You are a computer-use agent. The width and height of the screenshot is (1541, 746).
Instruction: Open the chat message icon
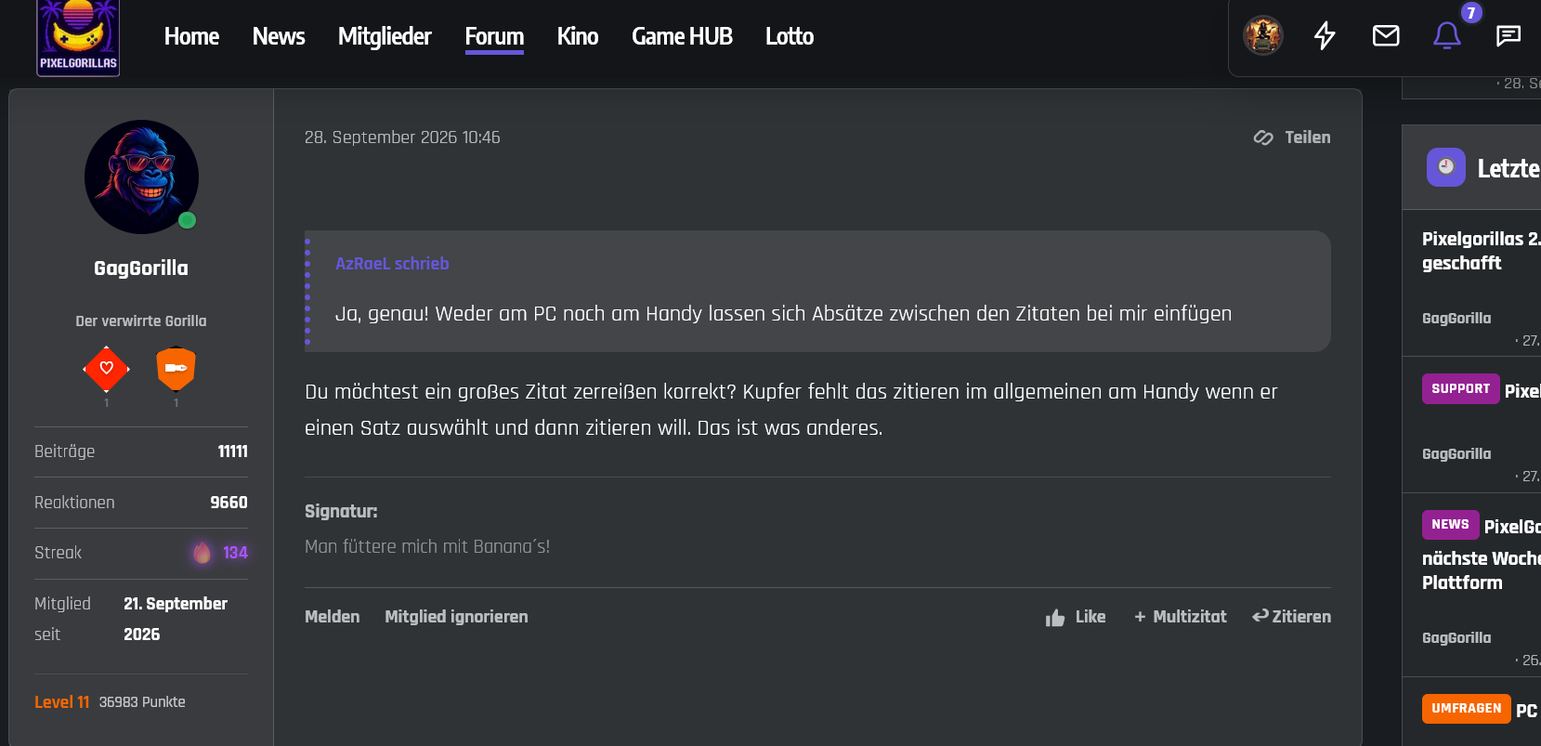1508,36
